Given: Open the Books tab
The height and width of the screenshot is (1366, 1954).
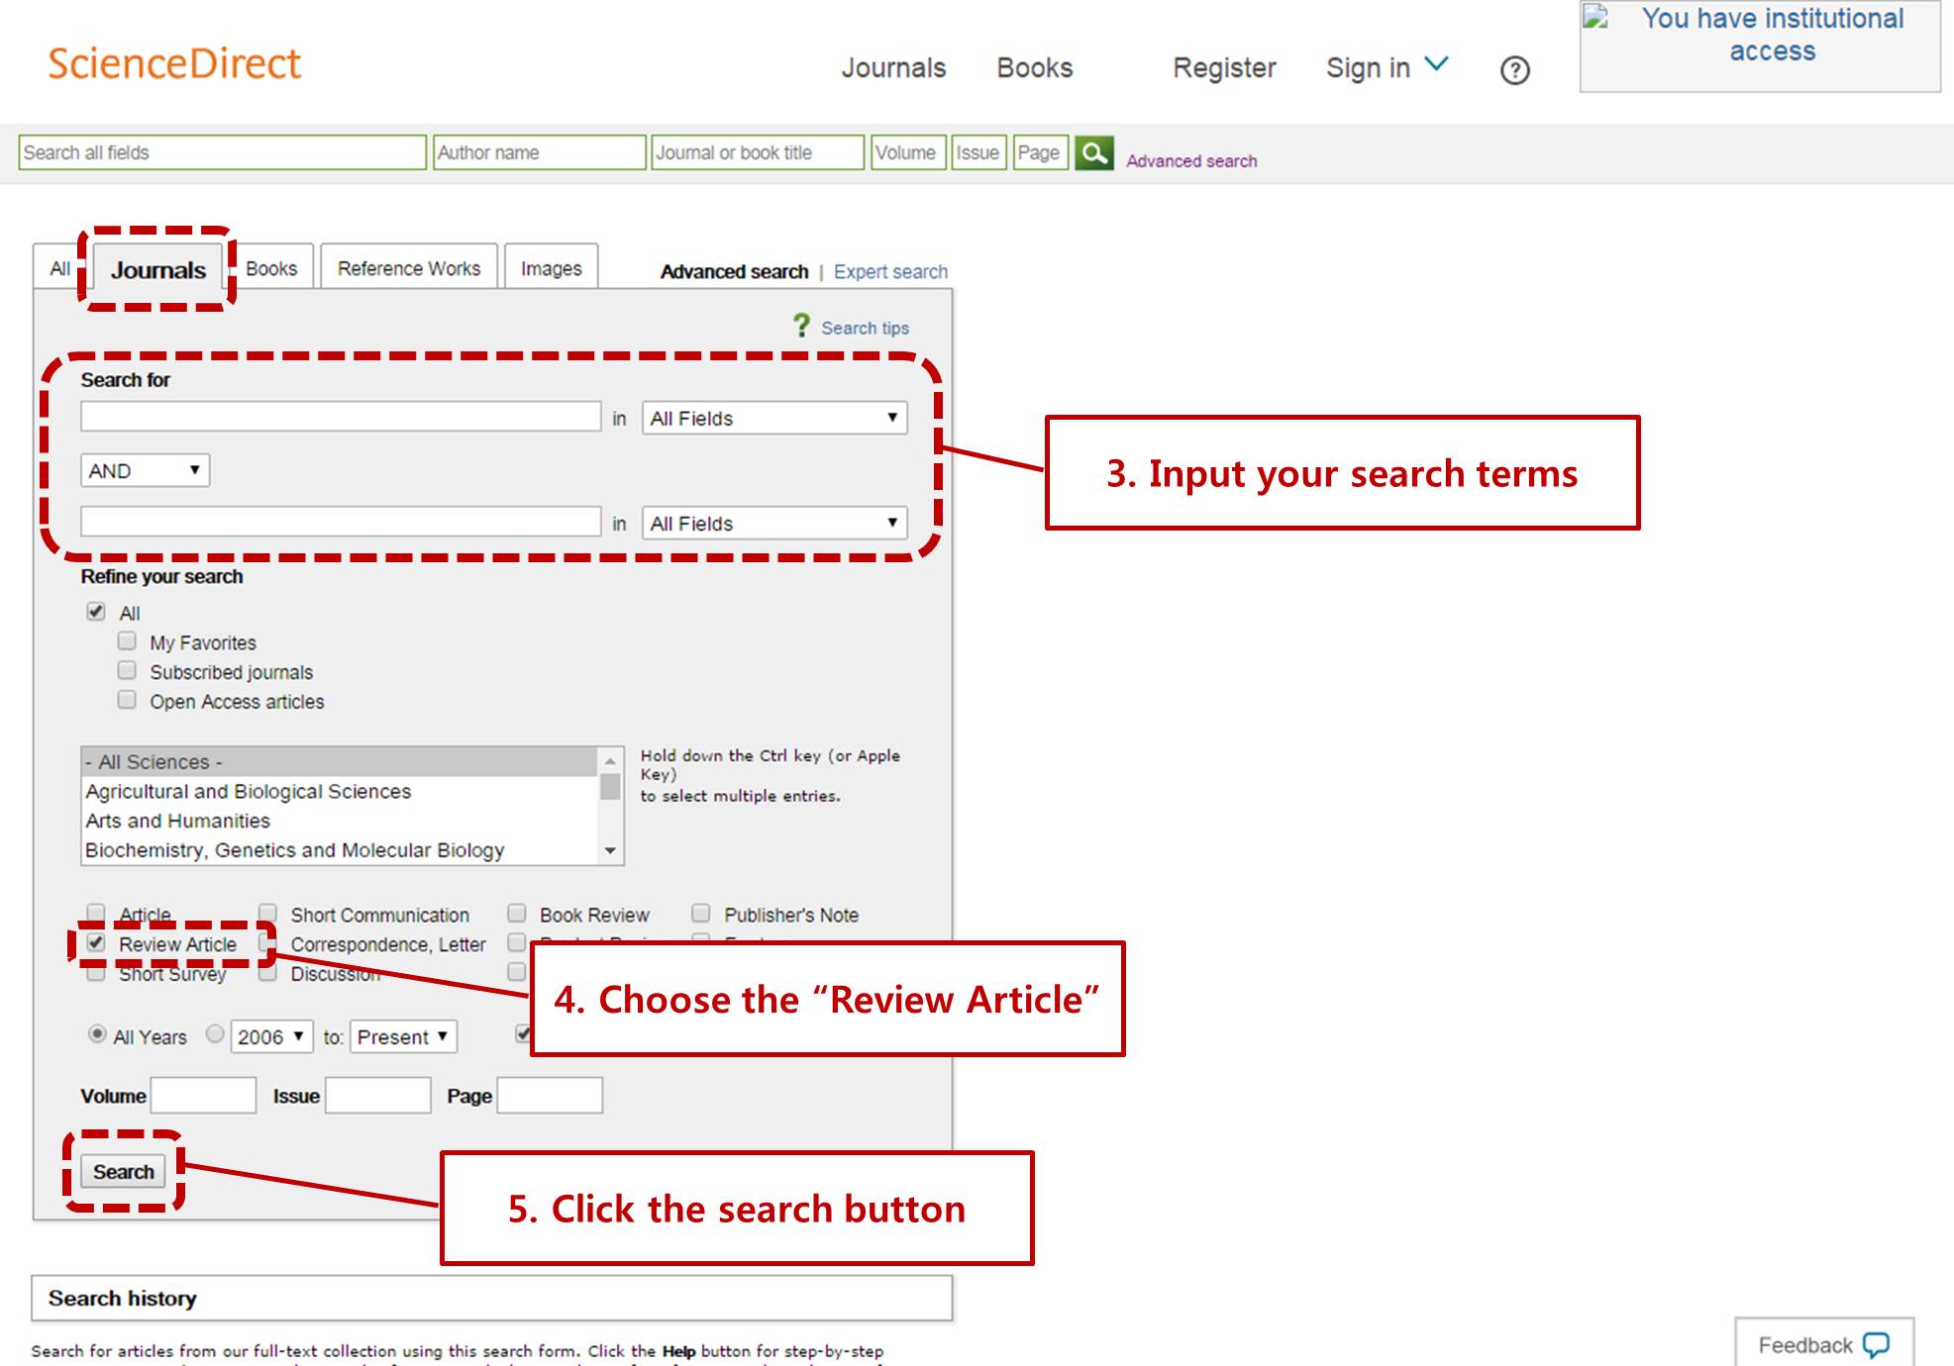Looking at the screenshot, I should click(272, 266).
